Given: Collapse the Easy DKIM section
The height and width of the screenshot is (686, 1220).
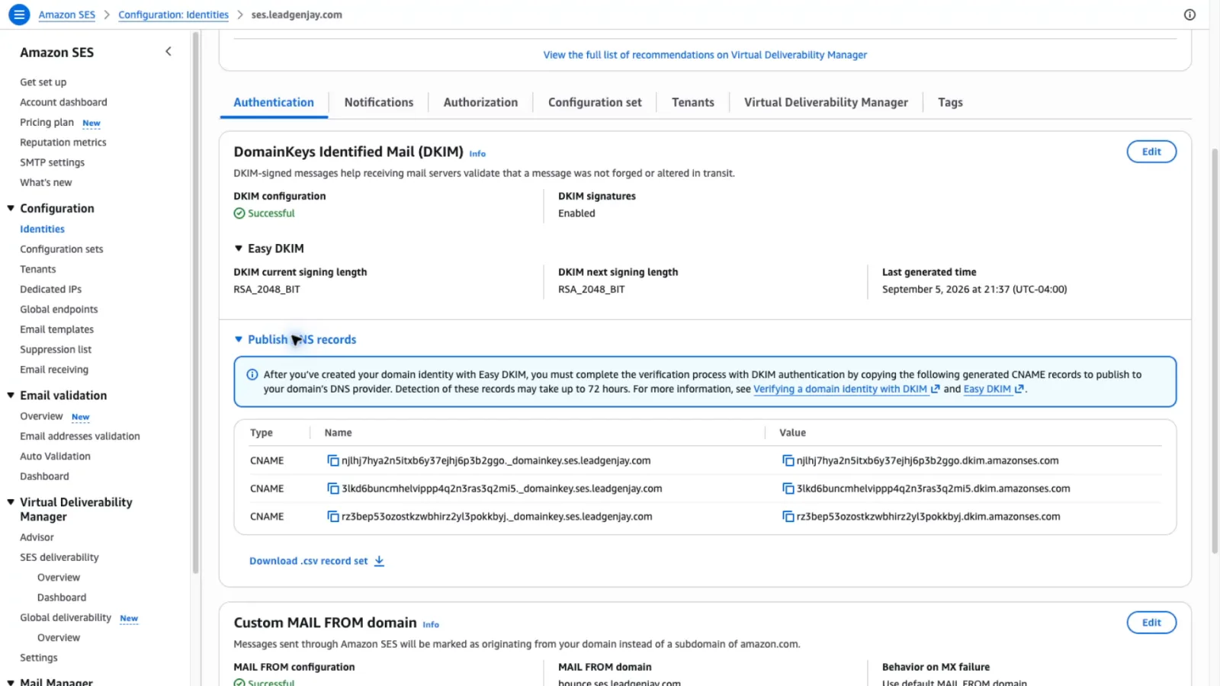Looking at the screenshot, I should (239, 248).
